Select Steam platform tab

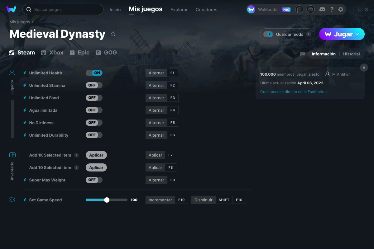coord(22,53)
